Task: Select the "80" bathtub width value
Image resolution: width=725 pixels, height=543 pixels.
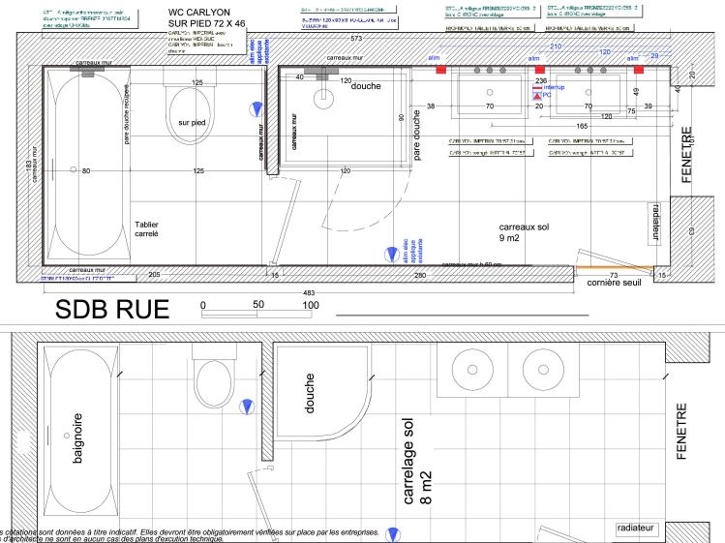Action: click(86, 170)
